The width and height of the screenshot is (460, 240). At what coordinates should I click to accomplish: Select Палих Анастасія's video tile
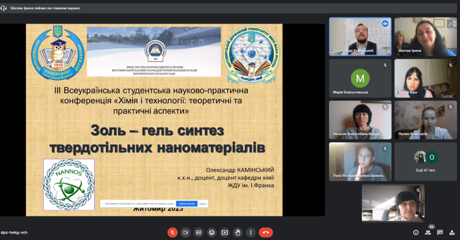point(426,120)
